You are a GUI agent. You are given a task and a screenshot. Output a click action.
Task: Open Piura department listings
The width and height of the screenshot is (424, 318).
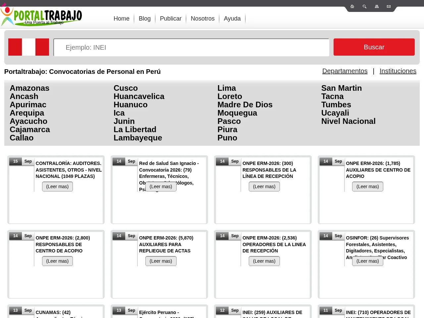pos(227,130)
